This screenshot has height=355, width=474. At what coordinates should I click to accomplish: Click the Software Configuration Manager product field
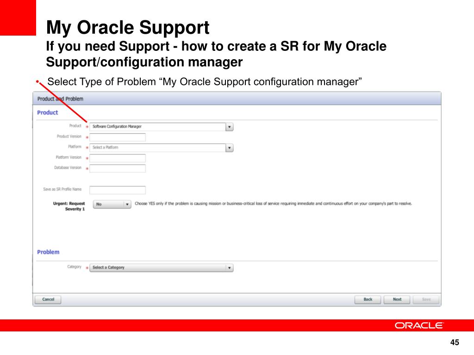(157, 127)
